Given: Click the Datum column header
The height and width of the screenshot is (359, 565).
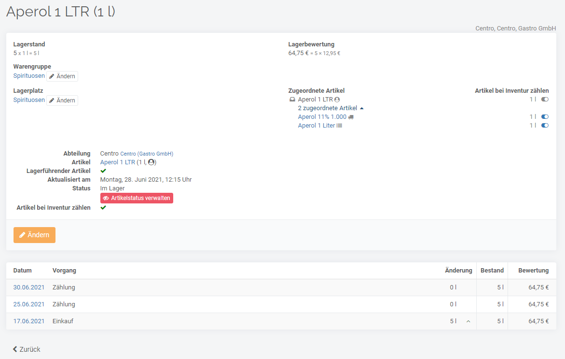Looking at the screenshot, I should [x=22, y=271].
